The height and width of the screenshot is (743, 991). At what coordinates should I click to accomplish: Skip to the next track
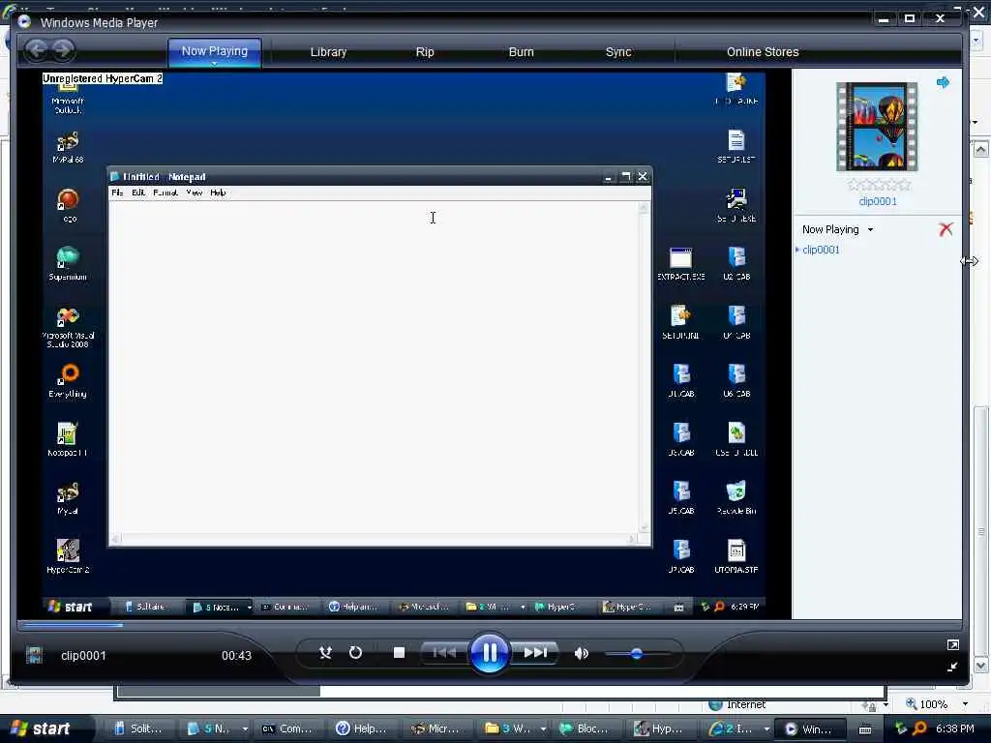pyautogui.click(x=535, y=653)
